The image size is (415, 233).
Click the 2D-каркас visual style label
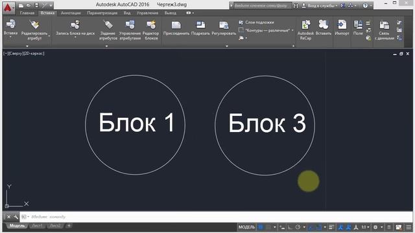click(34, 53)
